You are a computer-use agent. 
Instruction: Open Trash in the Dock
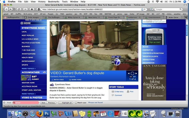[x=178, y=114]
